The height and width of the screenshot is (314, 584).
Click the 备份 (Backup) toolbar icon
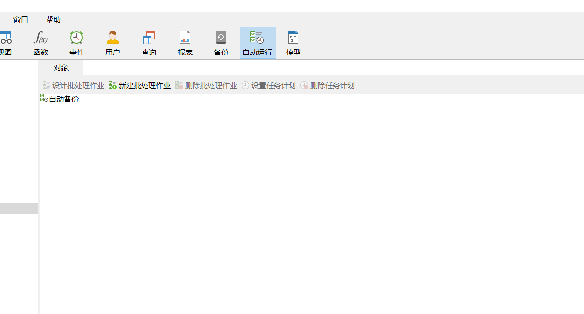221,43
